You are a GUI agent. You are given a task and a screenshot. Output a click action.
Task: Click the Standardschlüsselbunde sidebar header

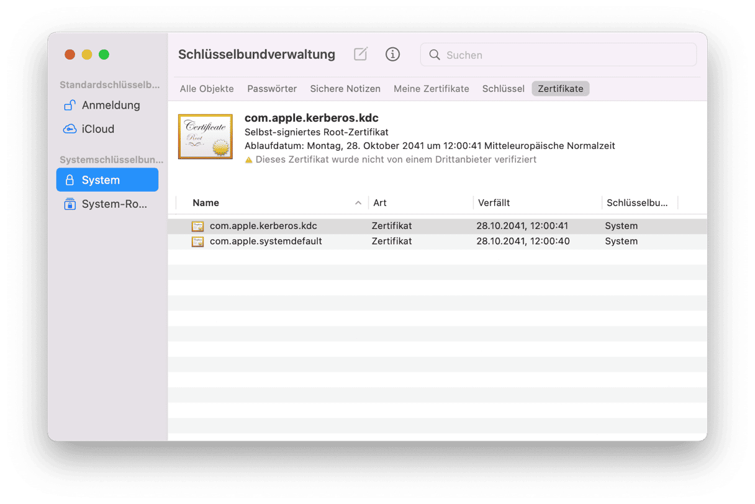point(110,85)
